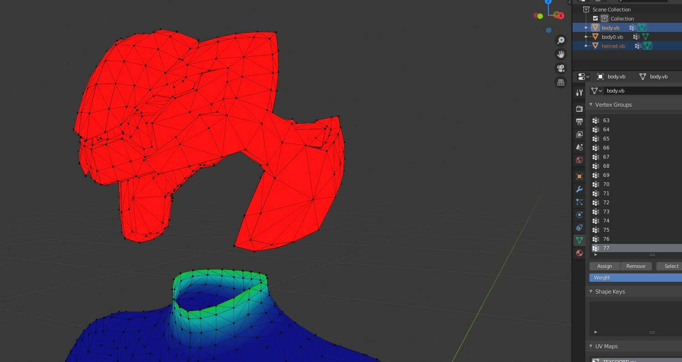Switch perspective/orthographic with the grid icon

(x=561, y=82)
